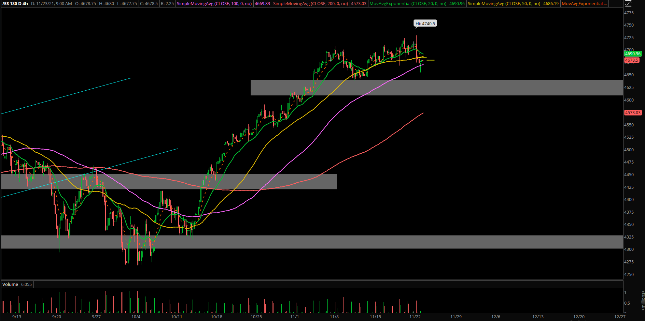This screenshot has height=321, width=645.
Task: Click the 4669.83 moving average value
Action: tap(262, 3)
